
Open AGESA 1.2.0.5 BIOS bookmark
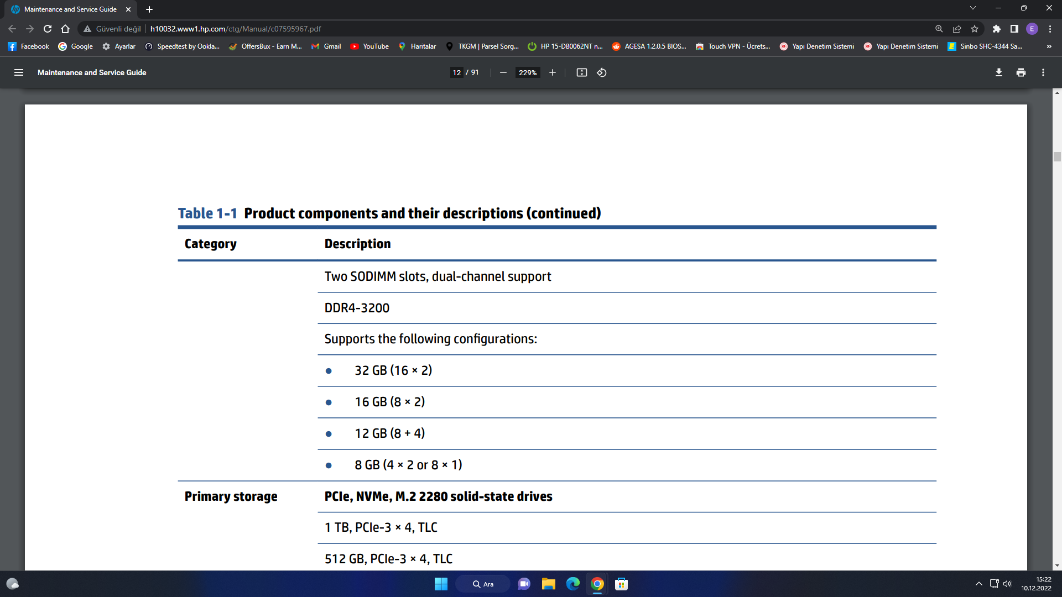649,46
